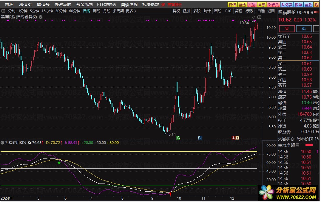The image size is (321, 202).
Task: Add stock via +自选 button
Action: 260,11
